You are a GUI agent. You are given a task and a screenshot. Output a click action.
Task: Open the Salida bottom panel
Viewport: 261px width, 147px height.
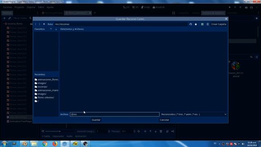46,136
